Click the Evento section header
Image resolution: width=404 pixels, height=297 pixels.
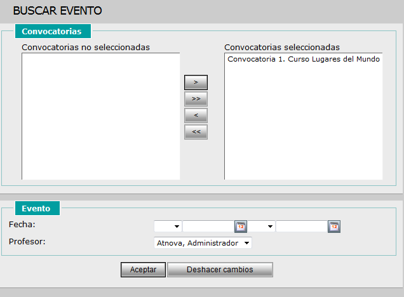coord(37,208)
